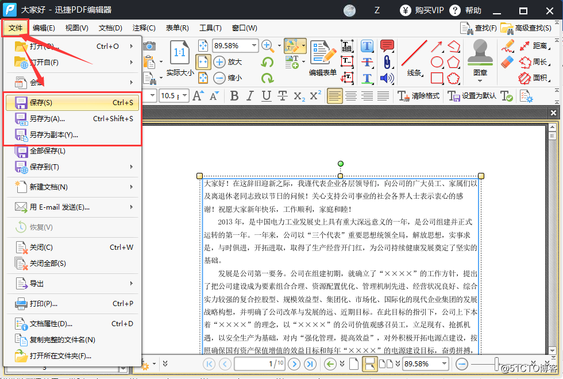Screen dimensions: 563x379
Task: Toggle superscript X2 formatting
Action: coord(315,96)
